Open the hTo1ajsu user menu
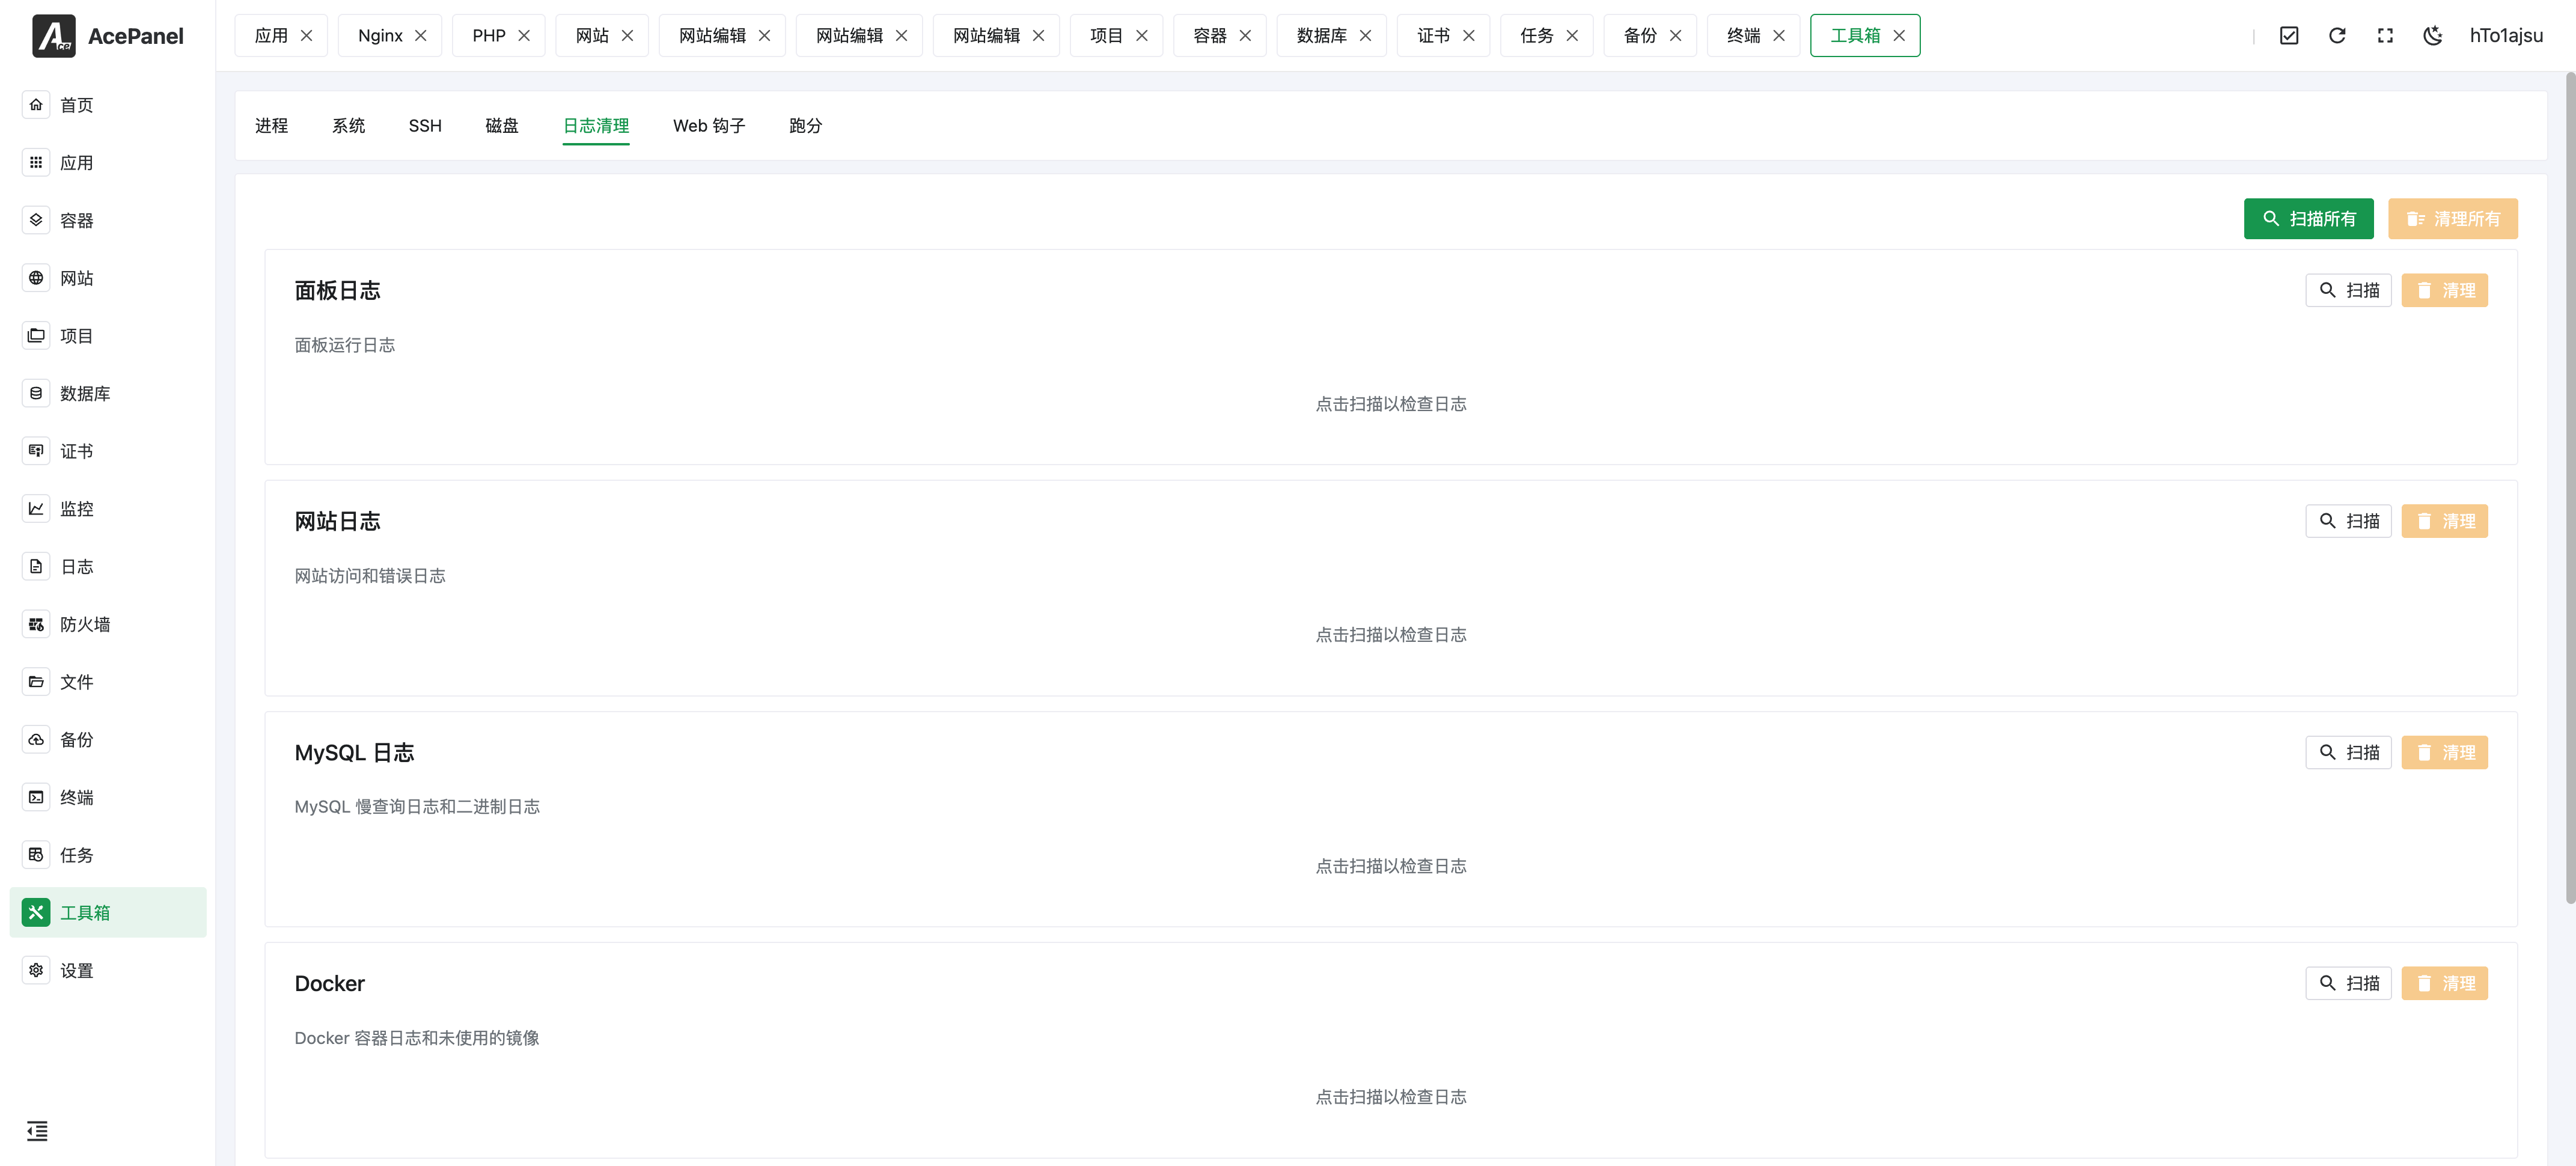Image resolution: width=2576 pixels, height=1166 pixels. [2506, 36]
